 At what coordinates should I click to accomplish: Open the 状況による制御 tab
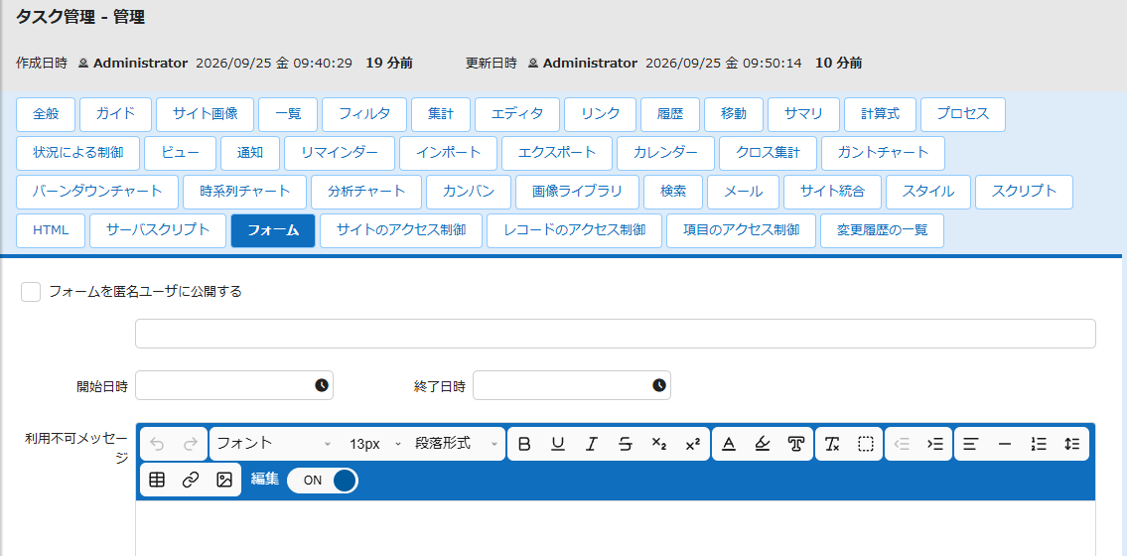(77, 153)
